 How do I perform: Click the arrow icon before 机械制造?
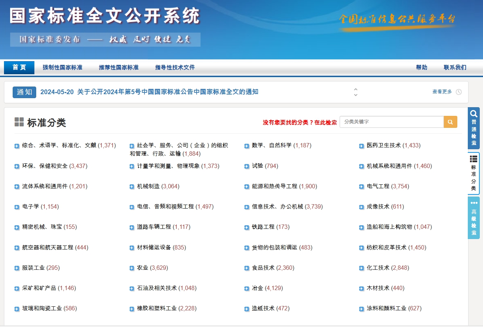(x=132, y=187)
